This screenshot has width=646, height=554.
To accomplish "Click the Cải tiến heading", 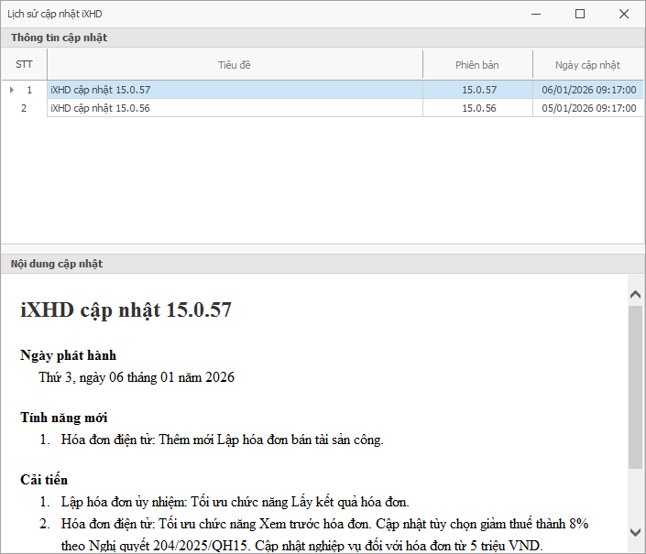I will tap(44, 480).
